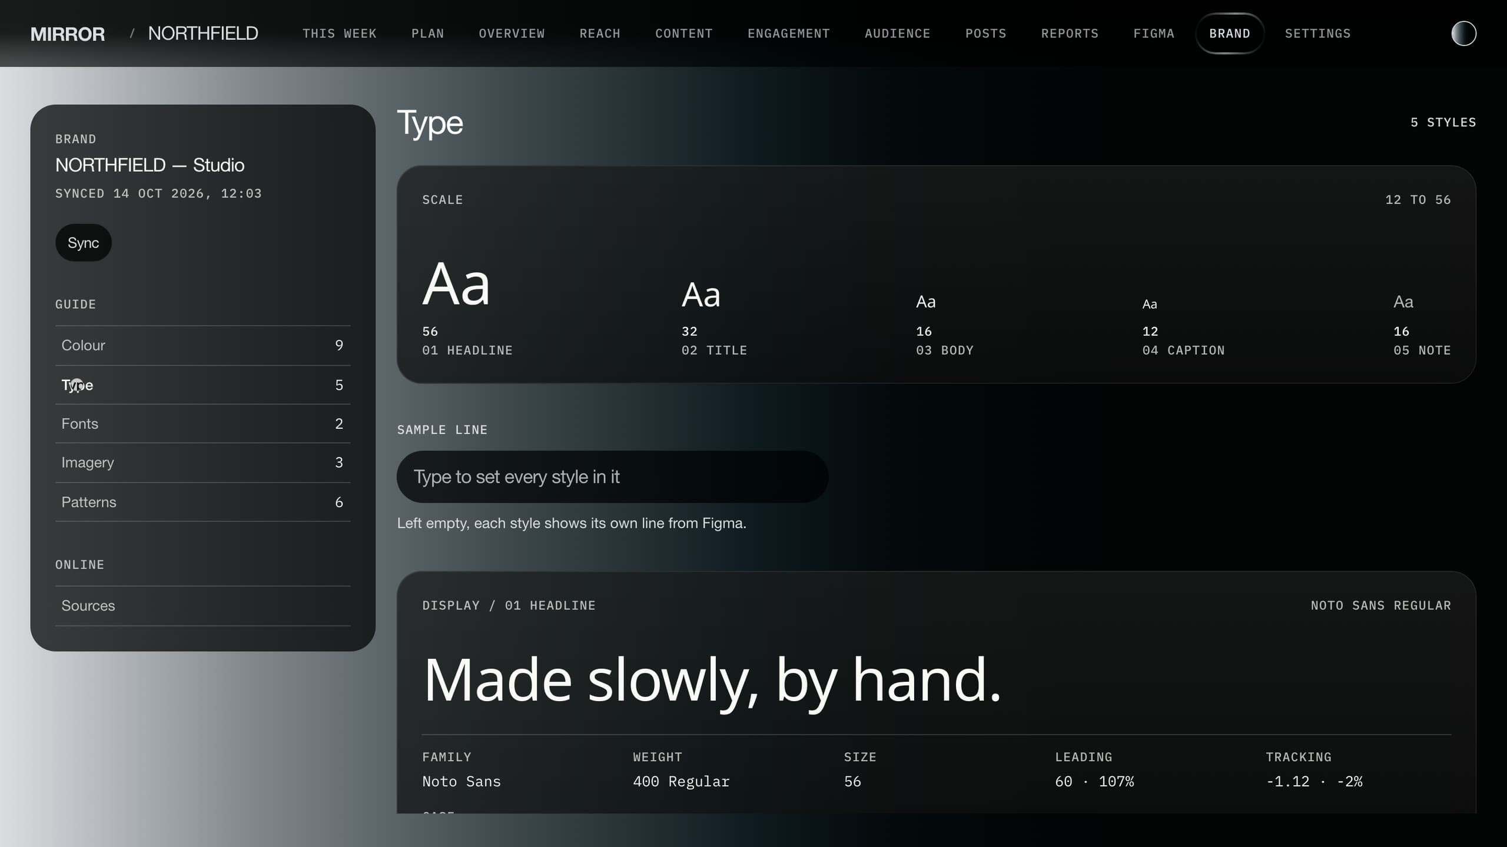
Task: Open the Settings tab
Action: pyautogui.click(x=1317, y=34)
